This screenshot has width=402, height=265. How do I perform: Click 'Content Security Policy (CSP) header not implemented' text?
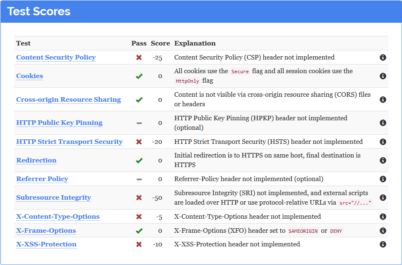pyautogui.click(x=254, y=57)
